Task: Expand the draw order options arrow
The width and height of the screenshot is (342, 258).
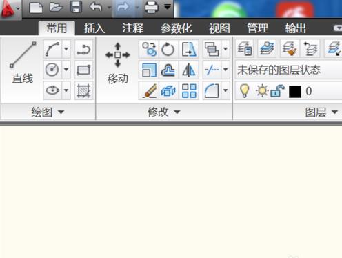Action: click(225, 49)
